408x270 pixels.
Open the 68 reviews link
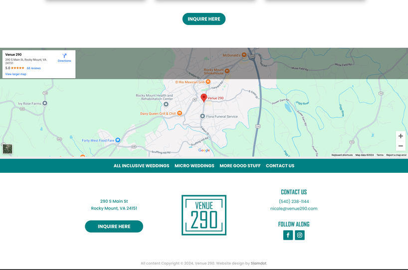pos(33,68)
